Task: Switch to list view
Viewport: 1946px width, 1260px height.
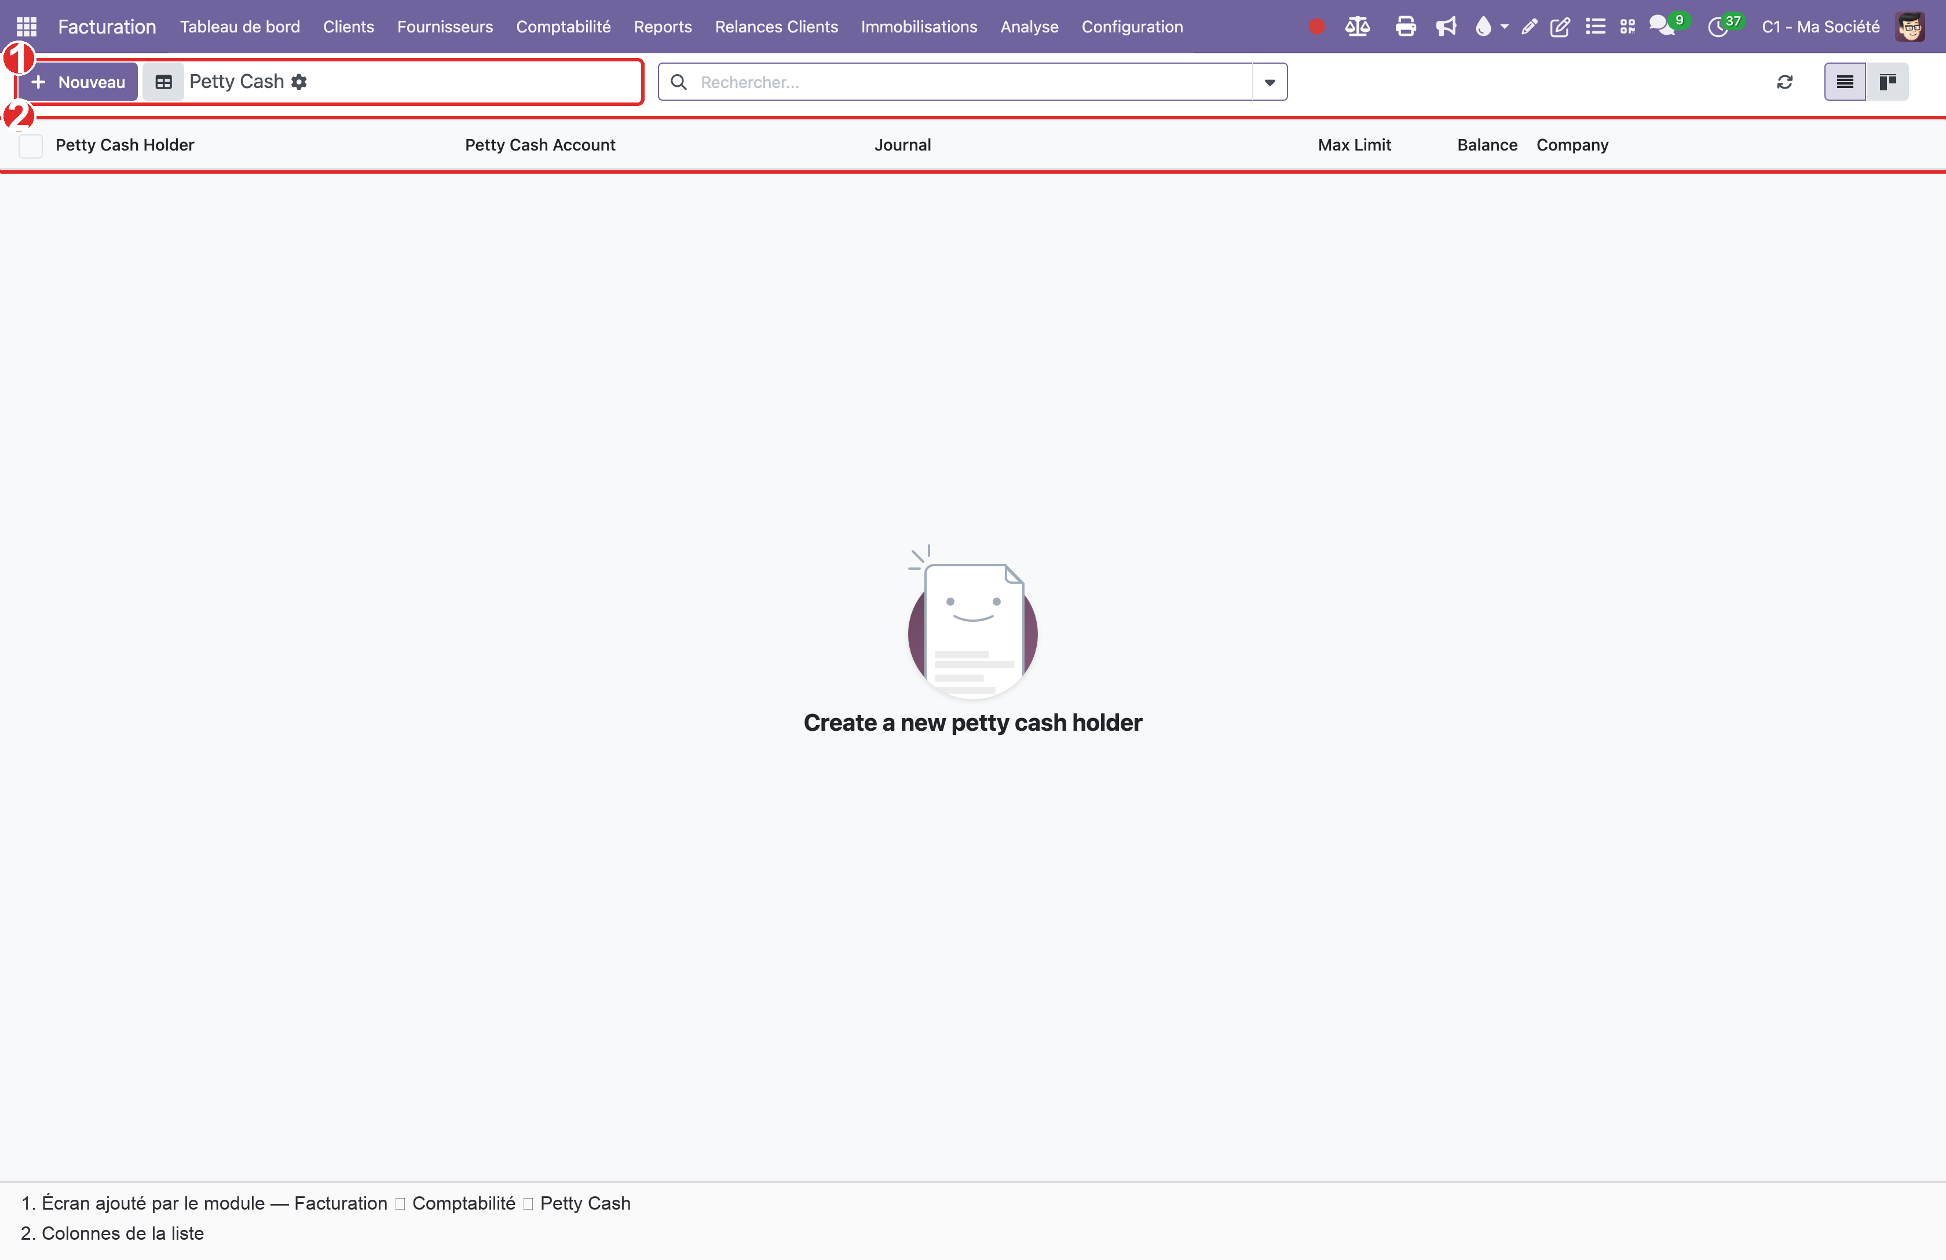Action: (1845, 82)
